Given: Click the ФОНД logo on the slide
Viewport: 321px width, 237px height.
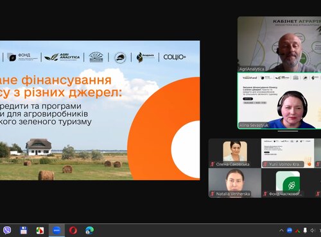Looking at the screenshot, I should (x=22, y=57).
